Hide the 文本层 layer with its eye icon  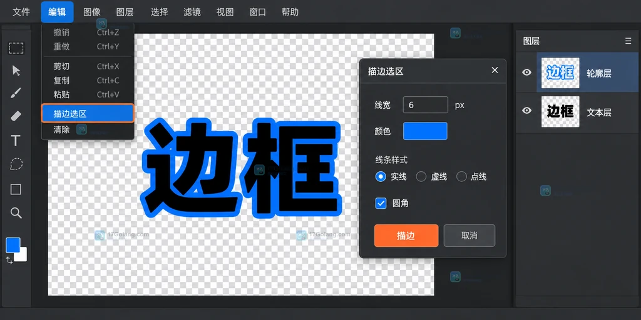526,111
